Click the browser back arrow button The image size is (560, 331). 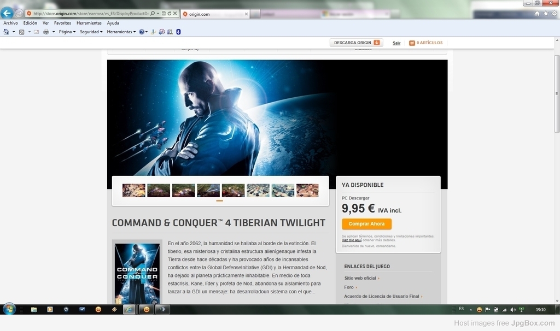coord(7,13)
